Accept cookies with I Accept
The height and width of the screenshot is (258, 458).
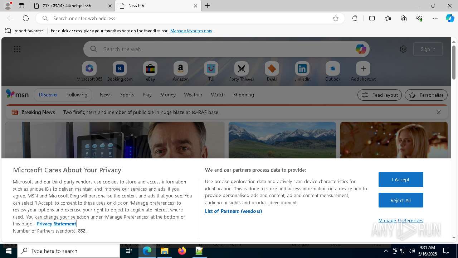(x=401, y=180)
